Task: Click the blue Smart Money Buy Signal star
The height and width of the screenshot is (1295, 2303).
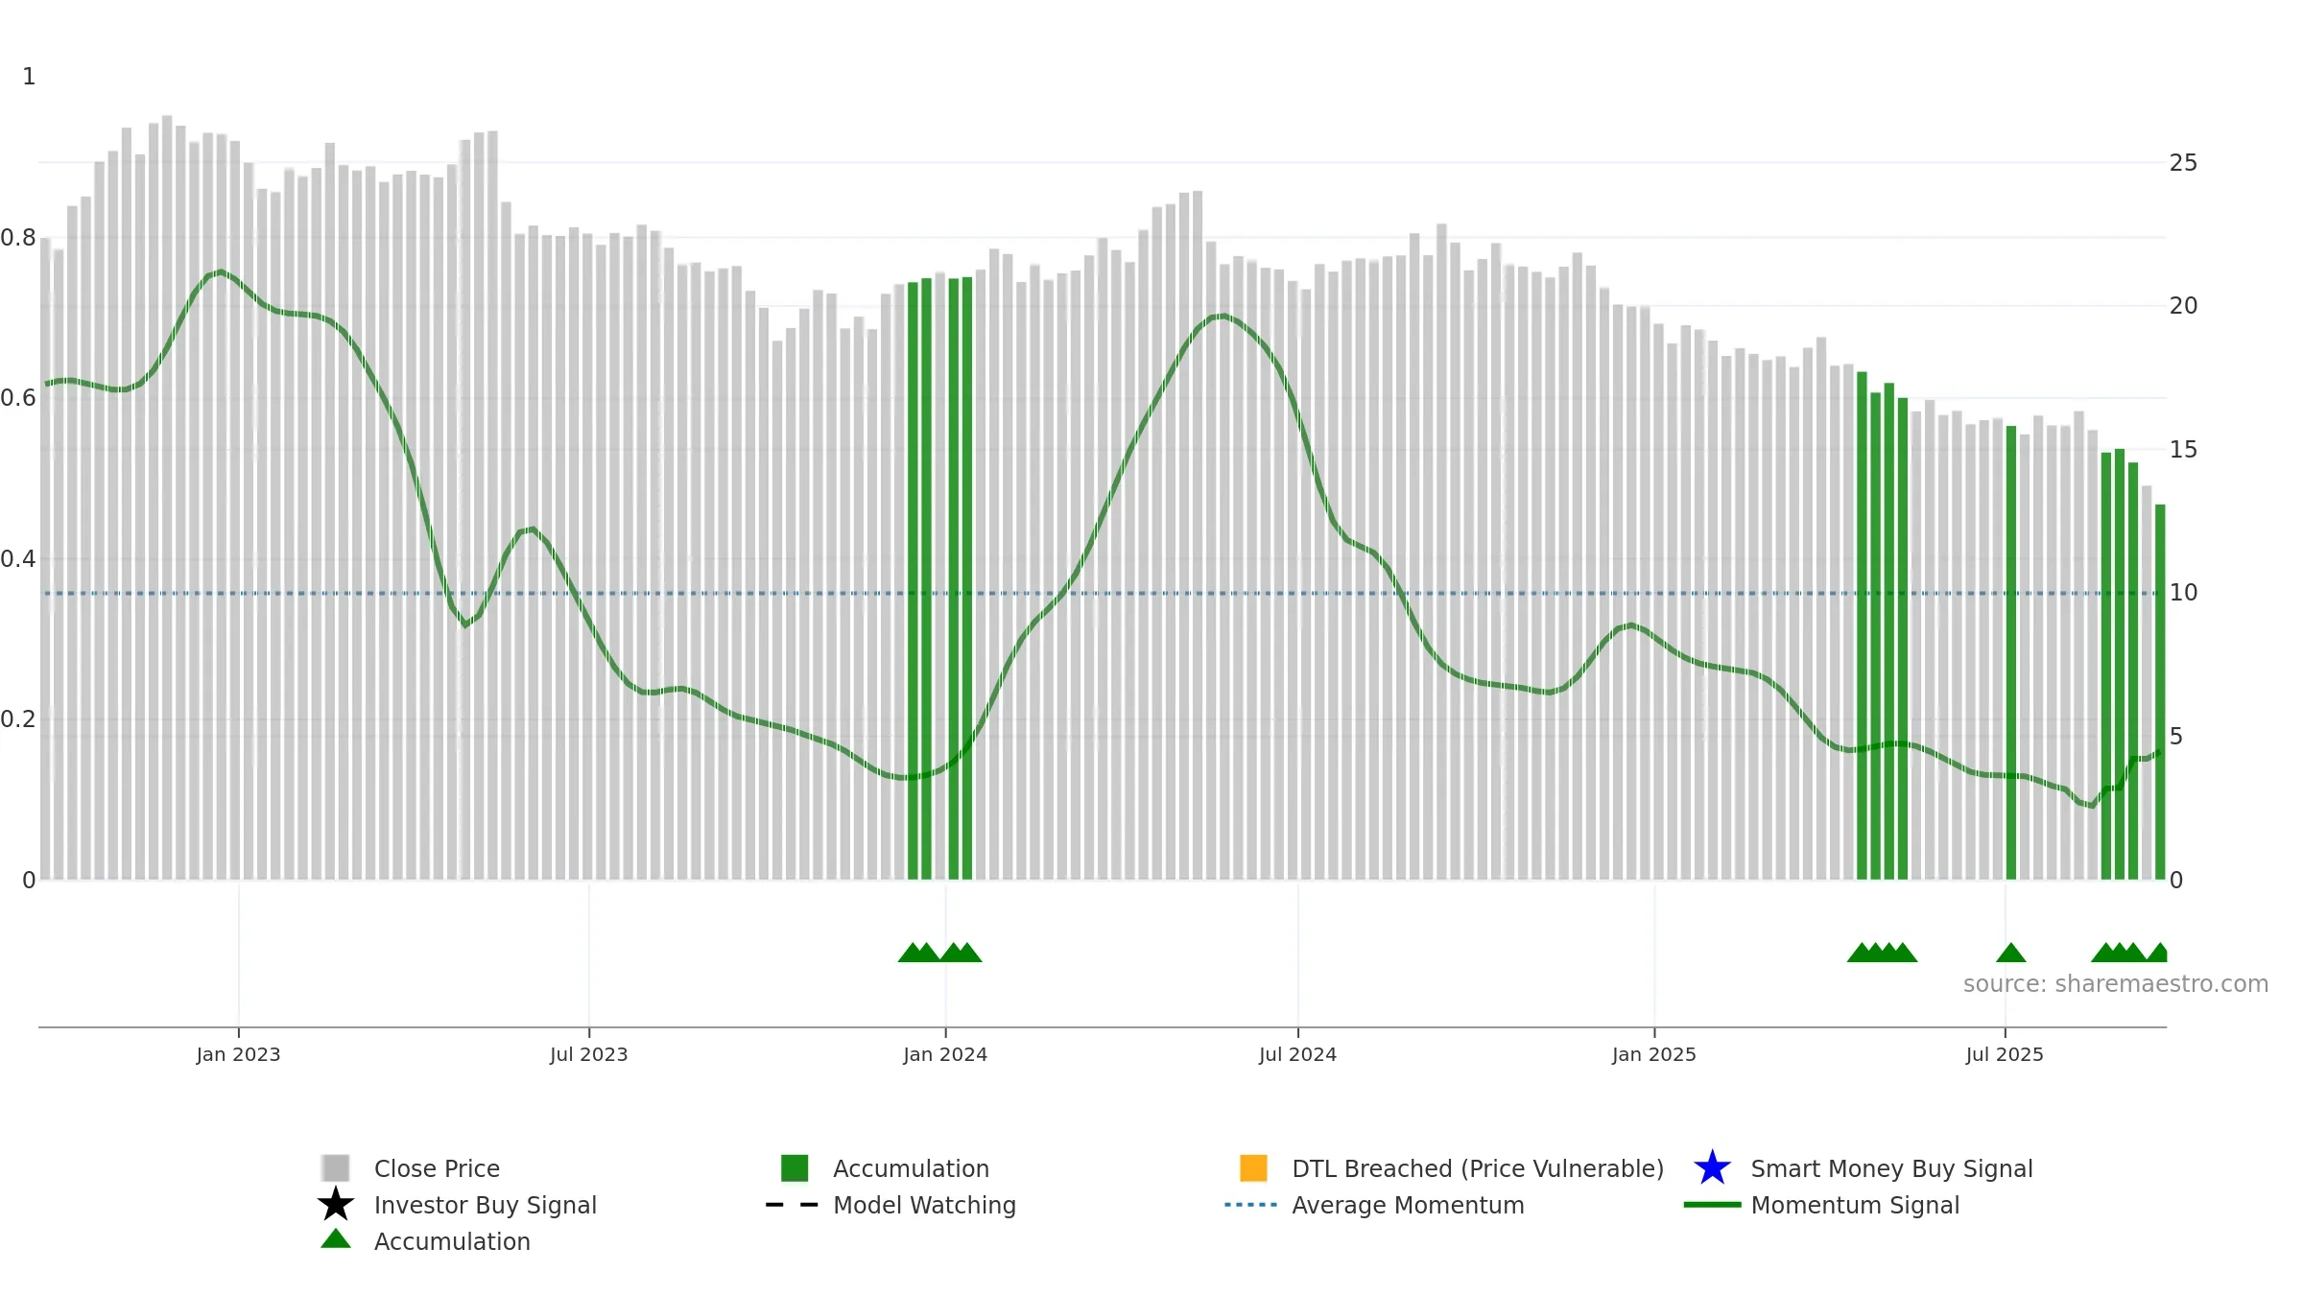Action: click(x=1712, y=1167)
